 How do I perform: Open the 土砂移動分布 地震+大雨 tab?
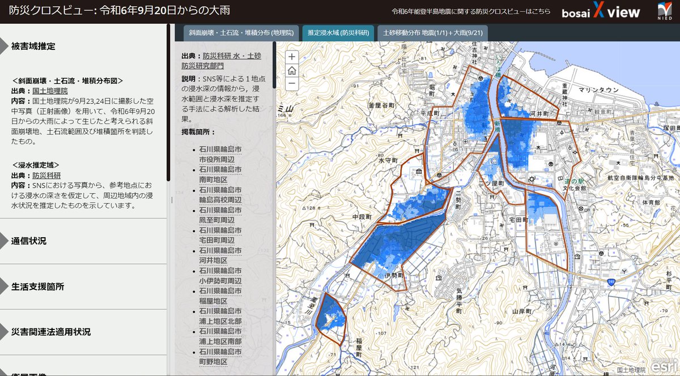[432, 33]
